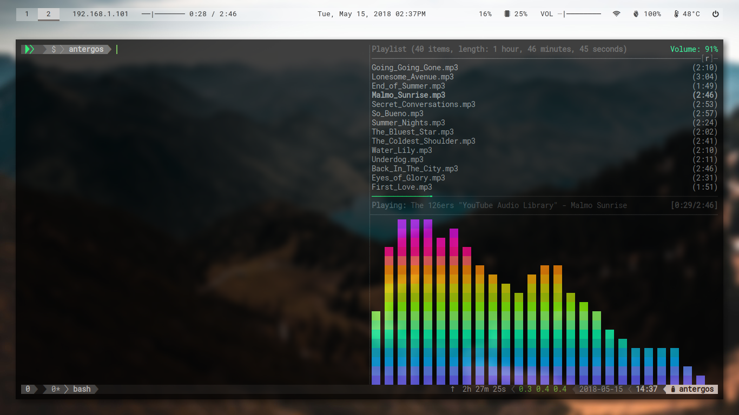Viewport: 739px width, 415px height.
Task: Click the antergos directory prompt segment
Action: click(x=86, y=49)
